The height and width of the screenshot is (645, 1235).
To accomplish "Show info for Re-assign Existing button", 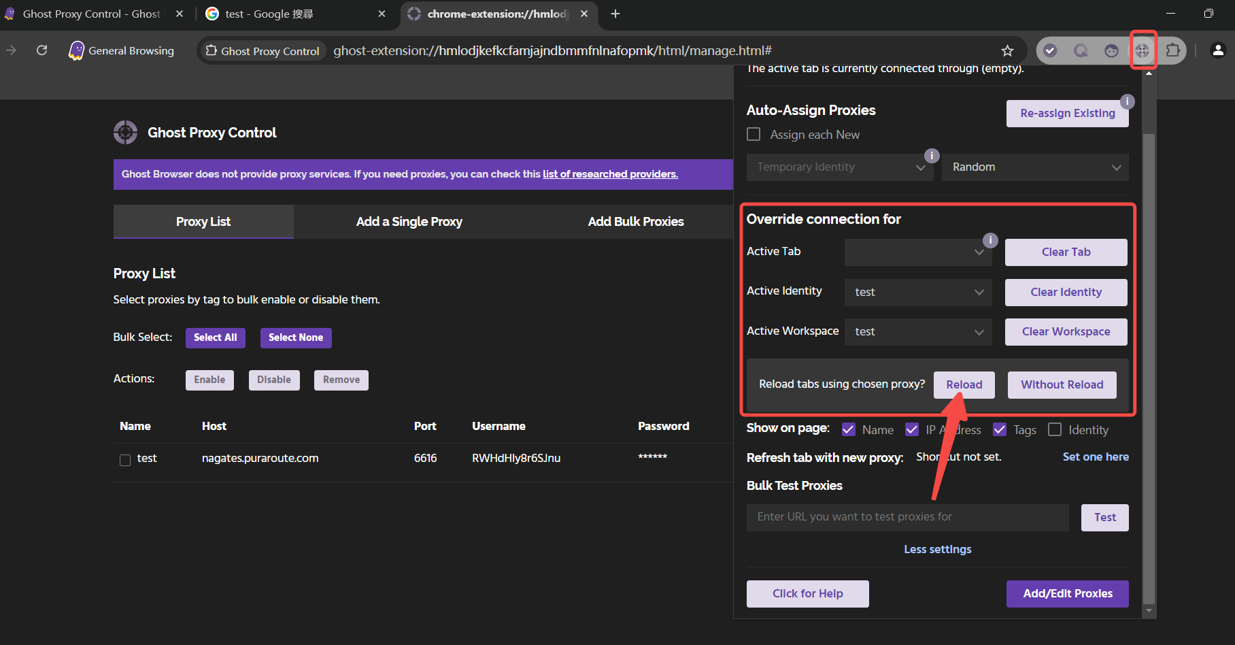I will click(1128, 101).
